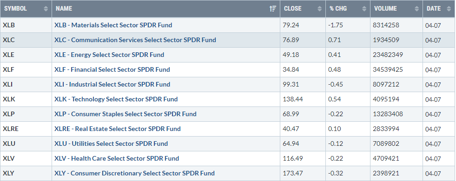Sort by CLOSE using its arrow icon
This screenshot has width=456, height=181.
[320, 9]
